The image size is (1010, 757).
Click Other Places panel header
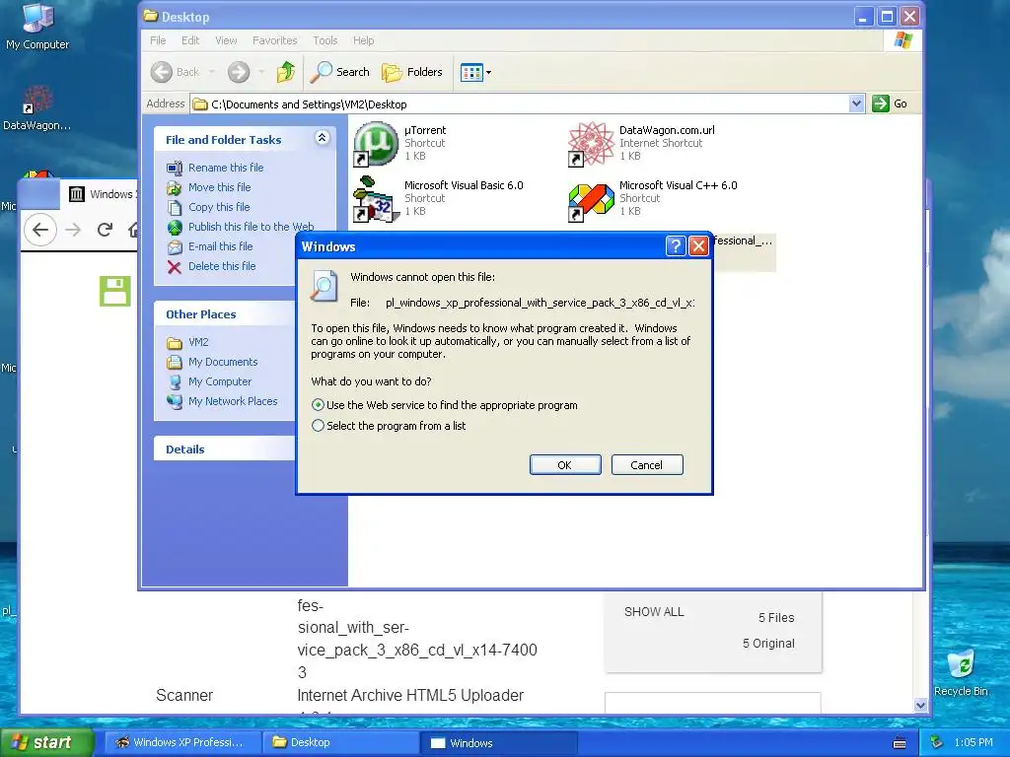tap(224, 314)
